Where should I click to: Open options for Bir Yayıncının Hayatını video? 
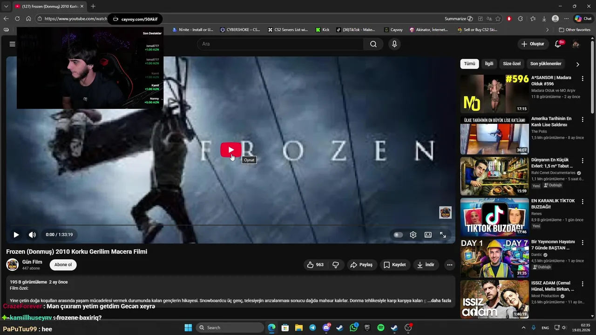point(582,242)
